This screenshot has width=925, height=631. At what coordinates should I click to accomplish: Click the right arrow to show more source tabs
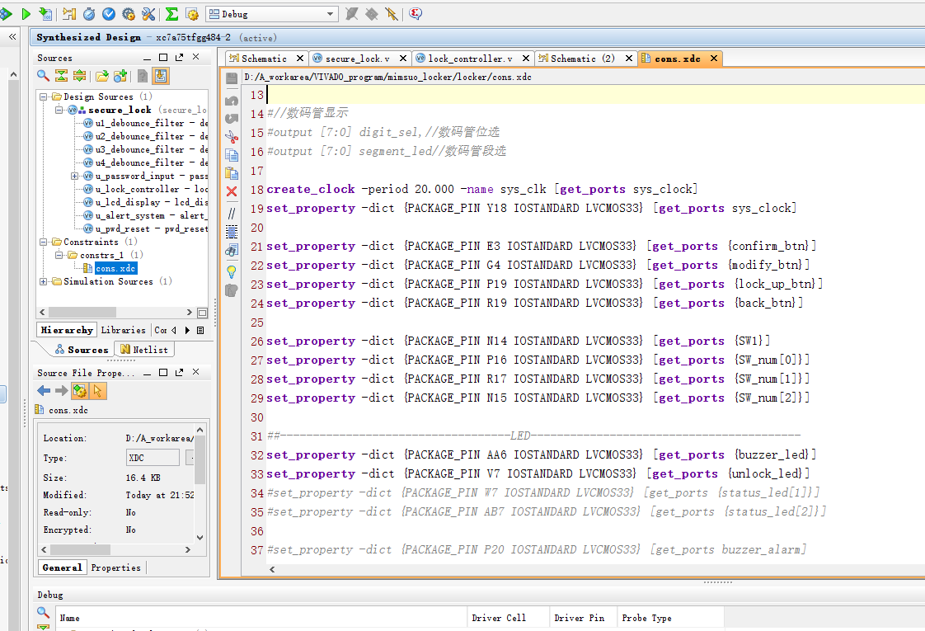click(188, 330)
